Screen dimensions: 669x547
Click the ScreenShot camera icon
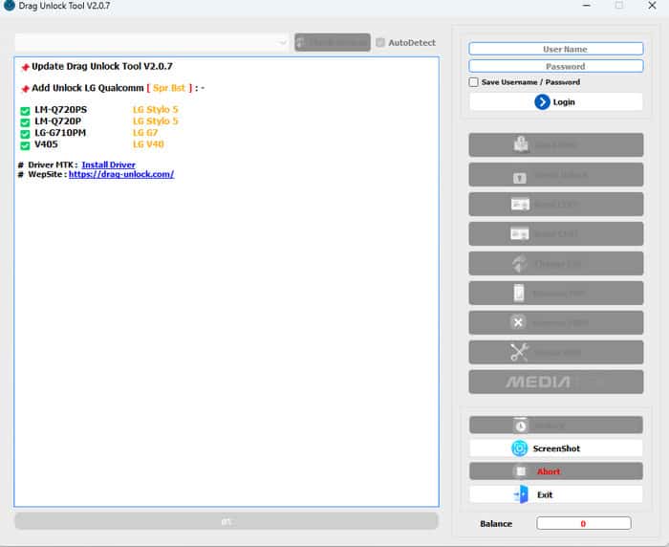tap(519, 449)
